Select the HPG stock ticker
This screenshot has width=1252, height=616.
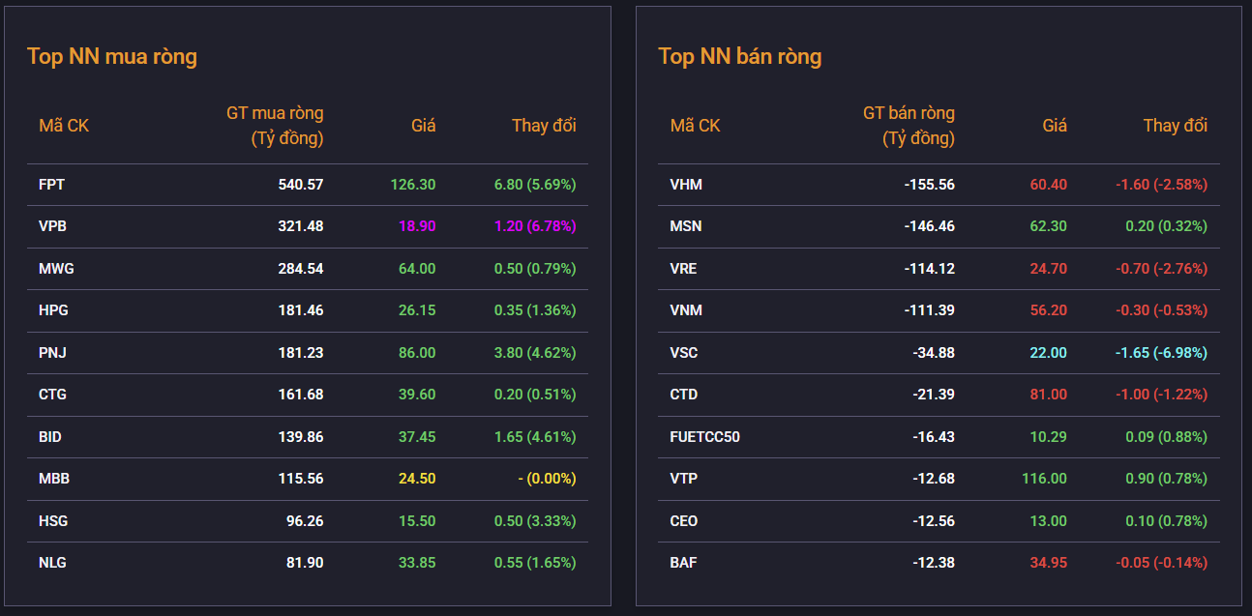pyautogui.click(x=53, y=310)
